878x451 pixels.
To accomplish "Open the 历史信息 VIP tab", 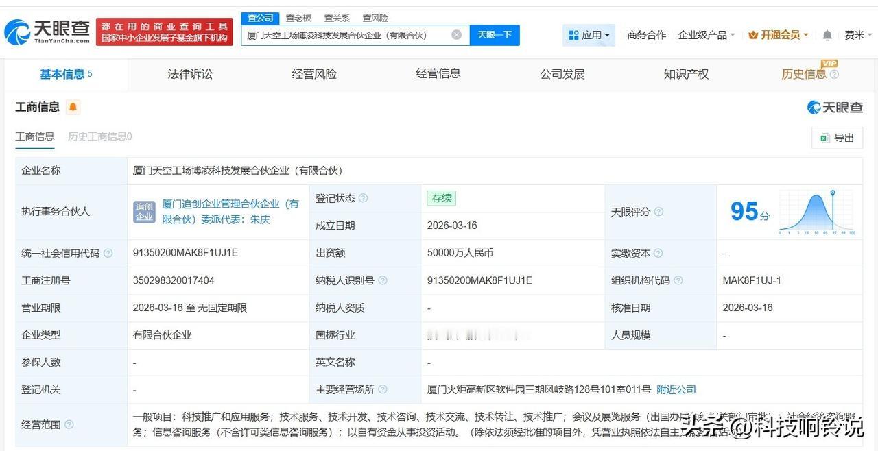I will point(804,74).
